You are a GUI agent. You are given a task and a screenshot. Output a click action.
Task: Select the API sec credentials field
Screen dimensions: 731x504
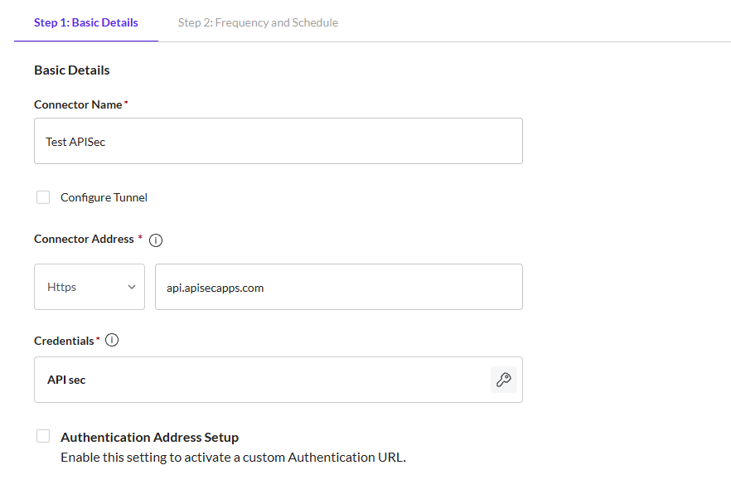click(x=278, y=380)
